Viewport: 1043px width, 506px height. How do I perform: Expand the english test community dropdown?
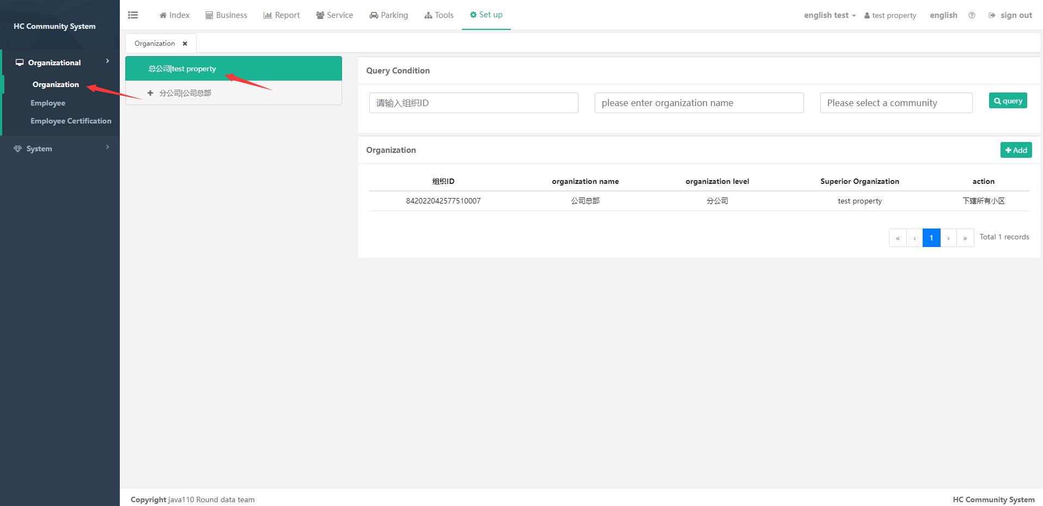829,15
